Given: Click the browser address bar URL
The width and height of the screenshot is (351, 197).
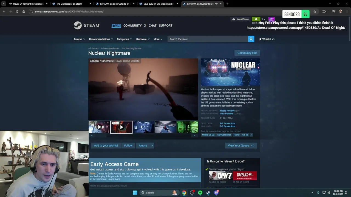Looking at the screenshot, I should (x=69, y=11).
